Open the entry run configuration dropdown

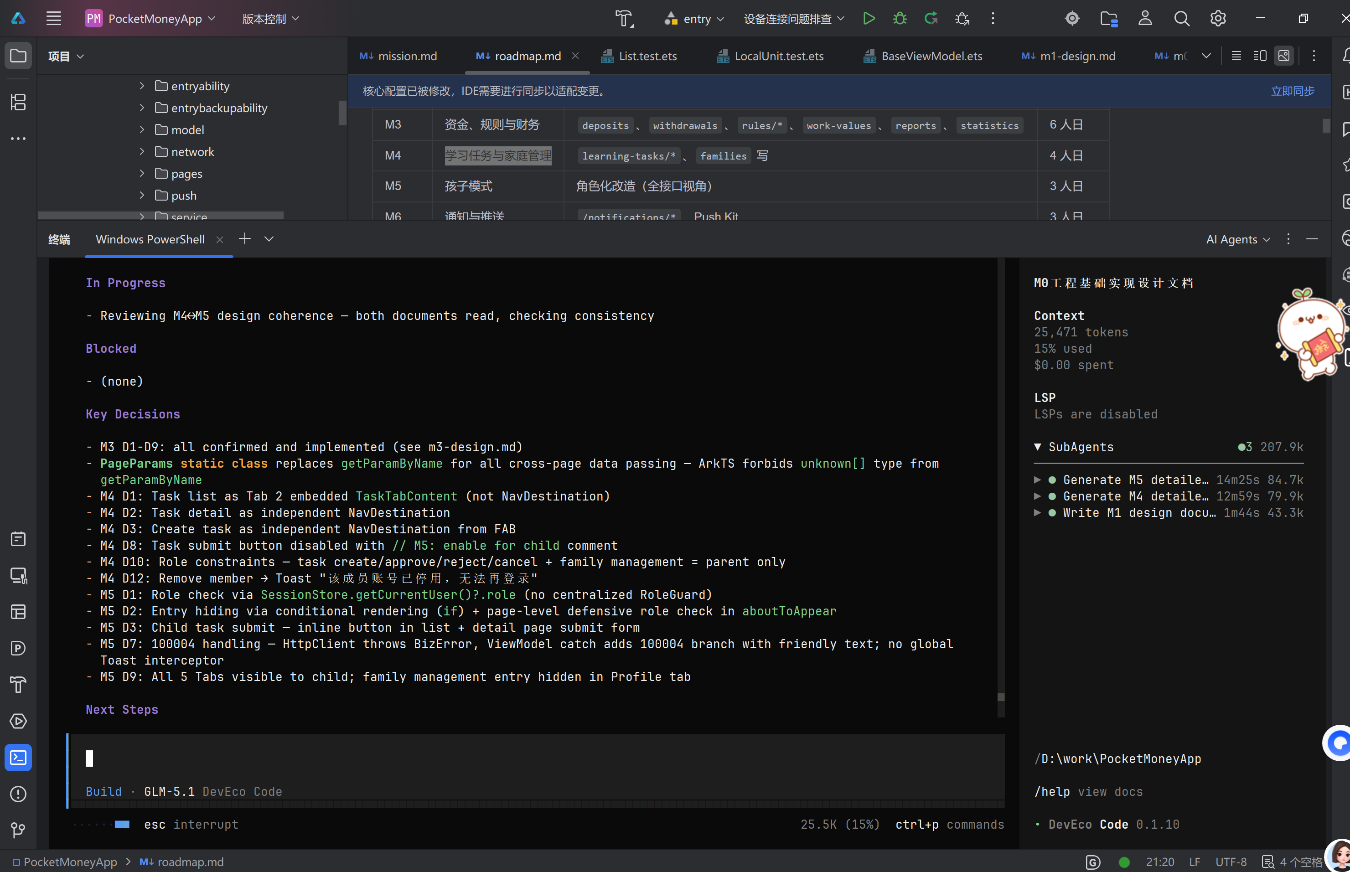(694, 19)
